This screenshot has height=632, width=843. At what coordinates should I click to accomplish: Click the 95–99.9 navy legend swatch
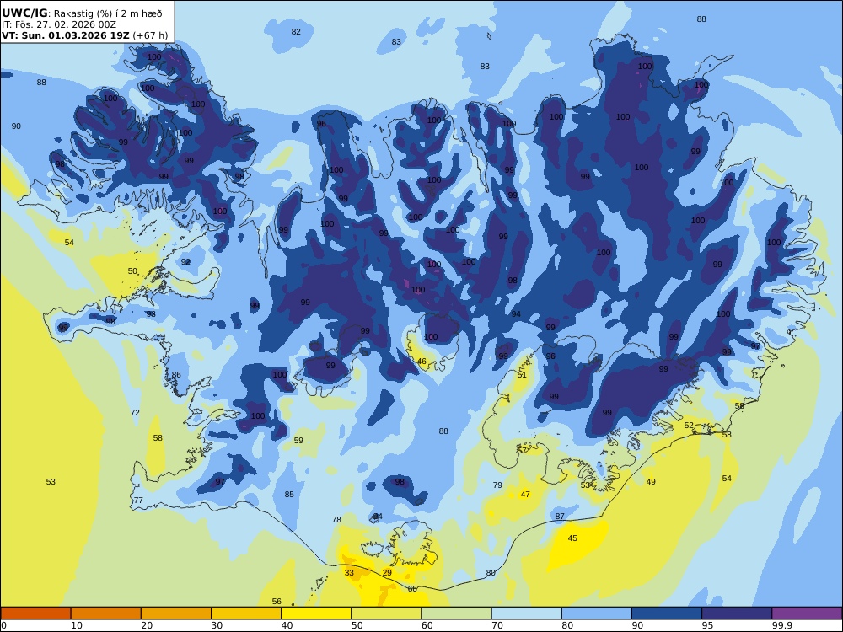point(737,613)
